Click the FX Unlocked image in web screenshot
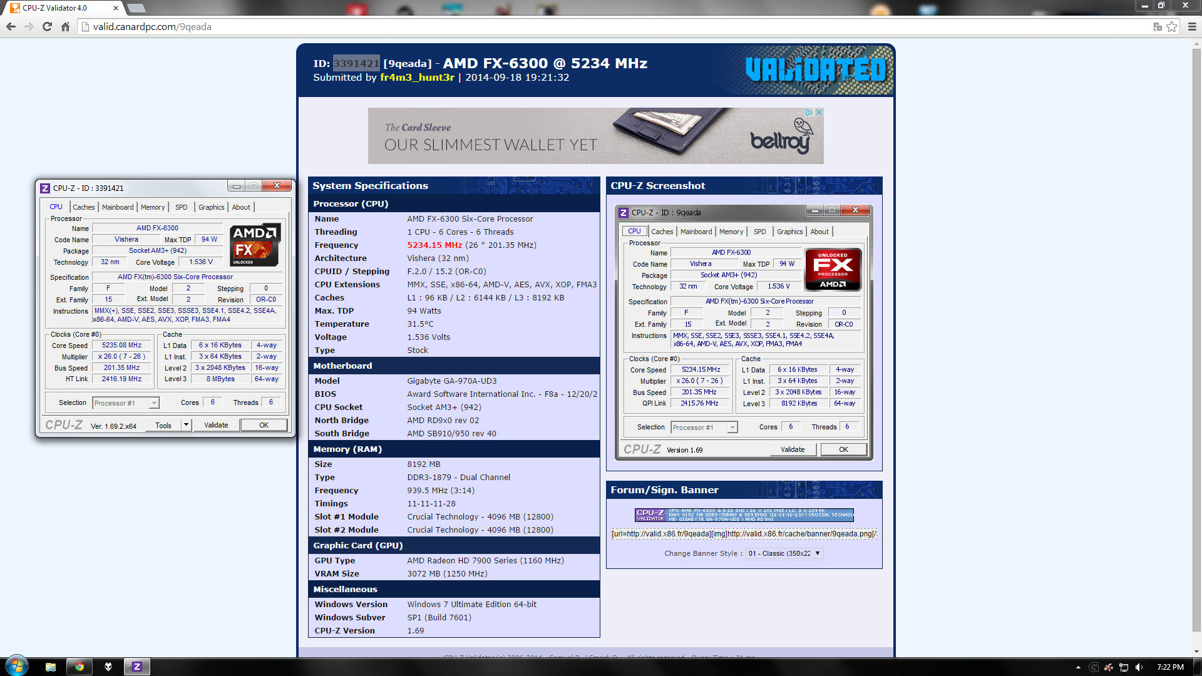 [x=833, y=270]
